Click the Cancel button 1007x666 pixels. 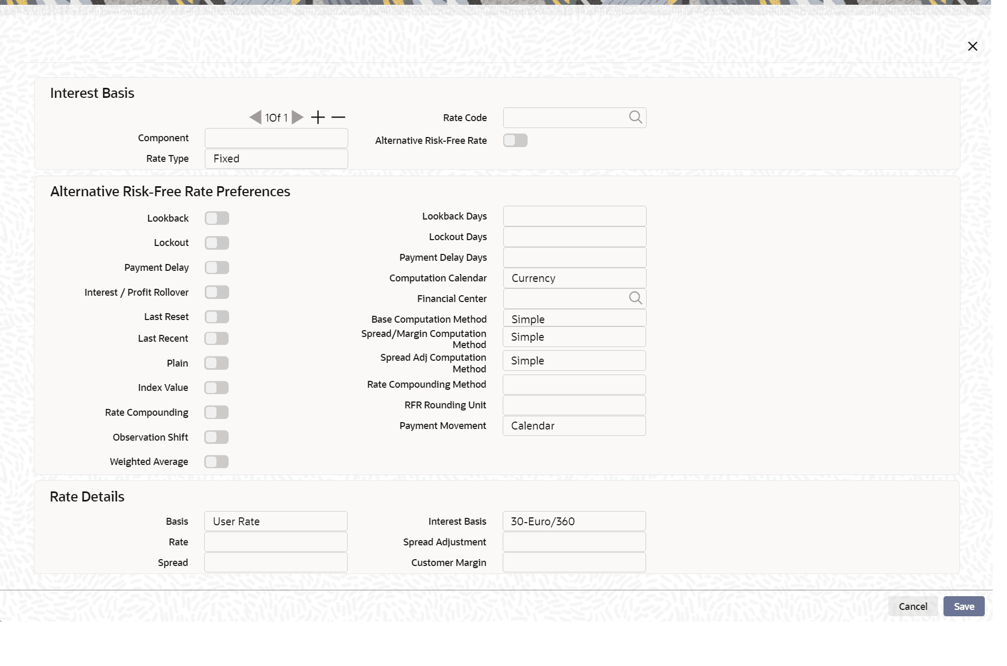[913, 607]
